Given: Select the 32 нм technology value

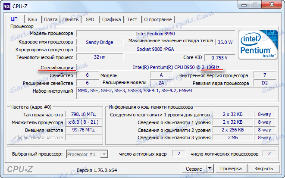Looking at the screenshot, I should click(x=100, y=57).
